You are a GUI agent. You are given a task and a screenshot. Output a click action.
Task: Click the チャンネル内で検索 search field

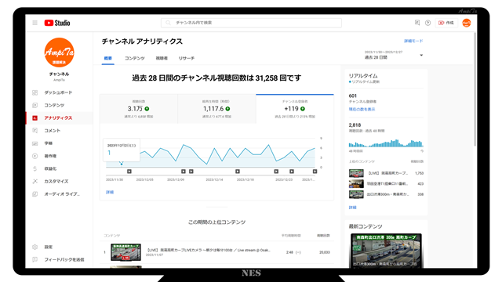click(251, 23)
